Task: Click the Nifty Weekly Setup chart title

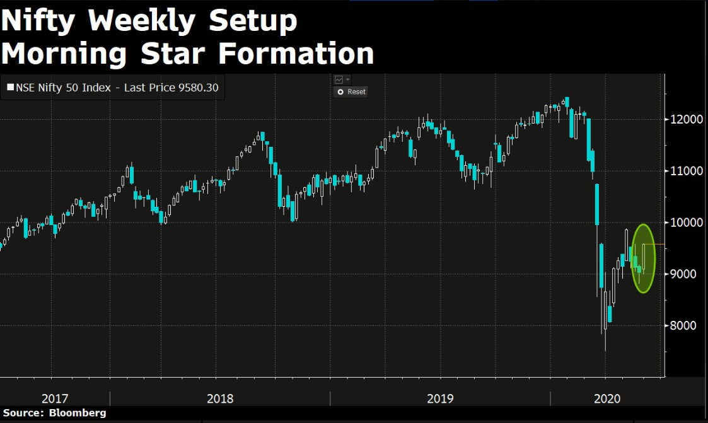Action: pyautogui.click(x=149, y=21)
